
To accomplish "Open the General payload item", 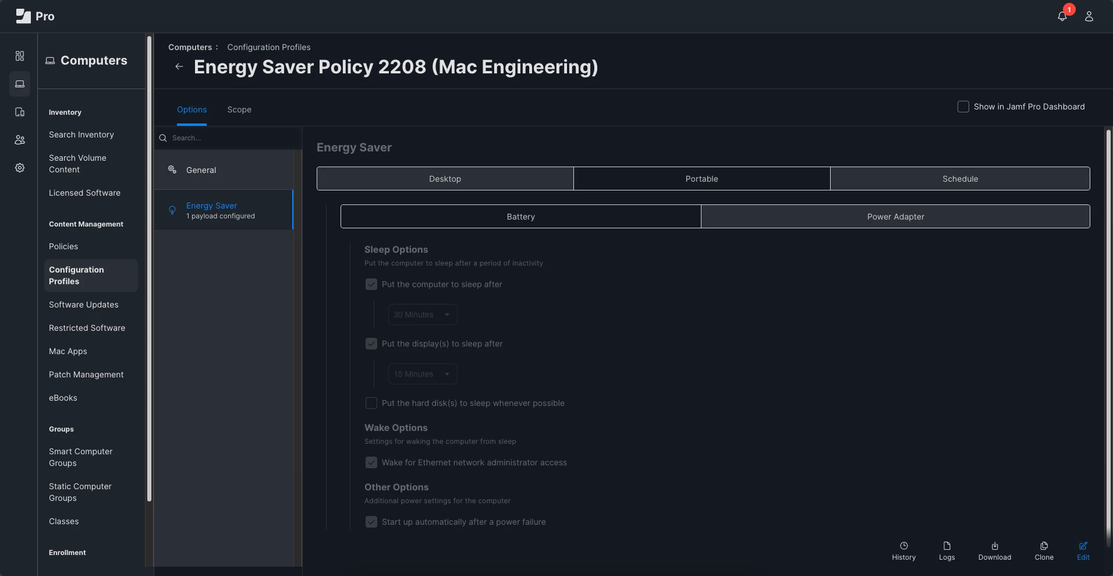I will [224, 170].
